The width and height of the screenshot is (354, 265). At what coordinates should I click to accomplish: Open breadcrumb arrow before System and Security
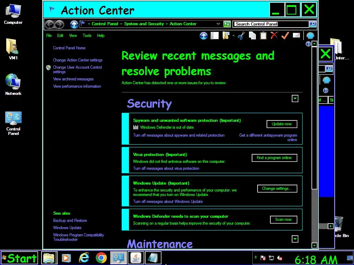tap(121, 24)
